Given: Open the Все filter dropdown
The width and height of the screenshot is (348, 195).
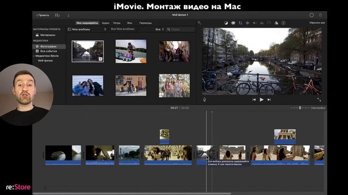Looking at the screenshot, I should 159,29.
